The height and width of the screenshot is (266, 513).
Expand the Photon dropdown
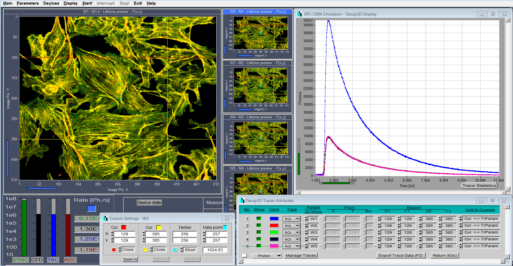[x=279, y=256]
